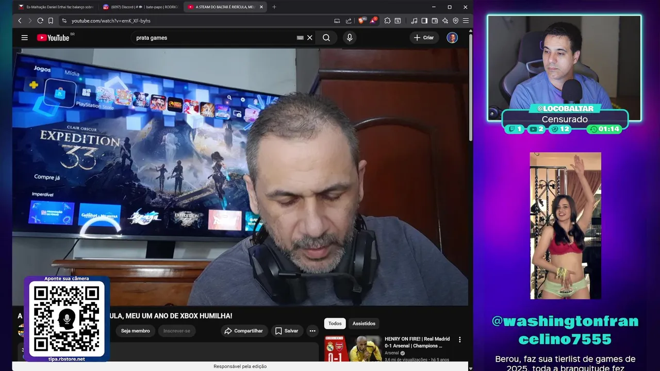This screenshot has height=371, width=660.
Task: Open the cast media icon in address bar
Action: 337,21
